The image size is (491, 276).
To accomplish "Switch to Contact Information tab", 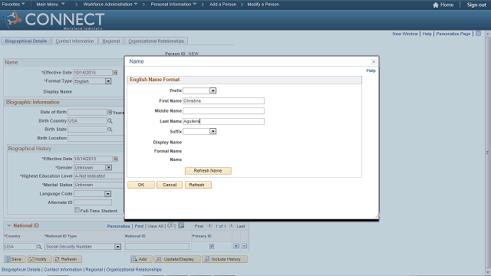I will (x=74, y=41).
